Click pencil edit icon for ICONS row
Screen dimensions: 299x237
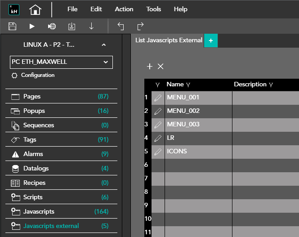point(158,152)
